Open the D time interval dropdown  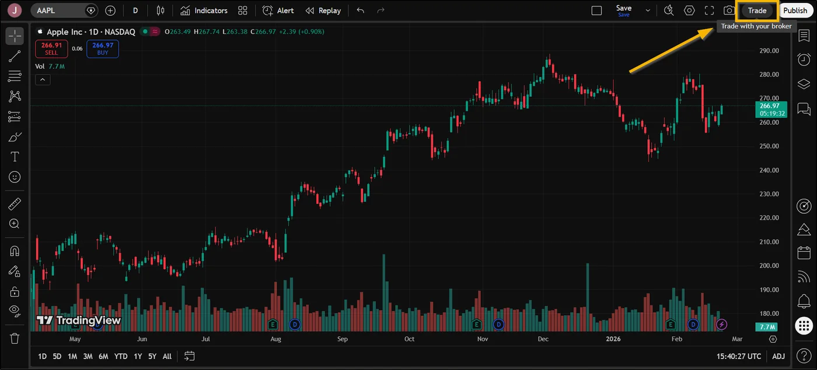tap(135, 10)
